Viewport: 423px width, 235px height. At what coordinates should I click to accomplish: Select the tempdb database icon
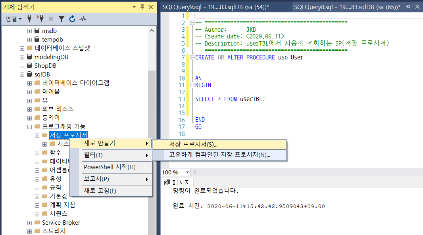37,39
